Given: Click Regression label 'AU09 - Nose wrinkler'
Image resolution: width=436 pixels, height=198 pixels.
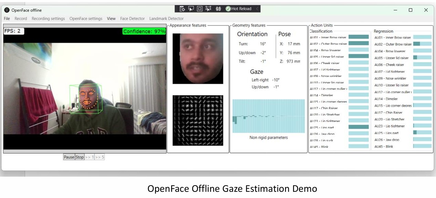Looking at the screenshot, I should click(x=391, y=78).
